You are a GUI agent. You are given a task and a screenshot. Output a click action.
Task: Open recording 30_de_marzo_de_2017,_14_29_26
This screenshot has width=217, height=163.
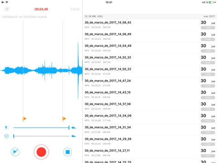click(x=150, y=141)
